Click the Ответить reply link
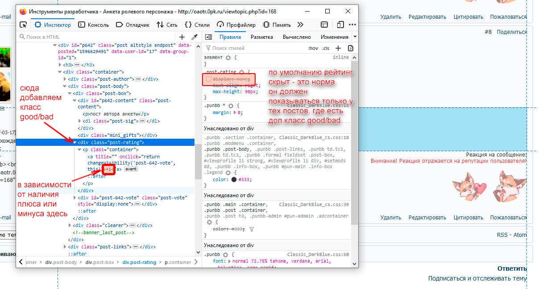Viewport: 538px width, 289px height. (x=512, y=268)
